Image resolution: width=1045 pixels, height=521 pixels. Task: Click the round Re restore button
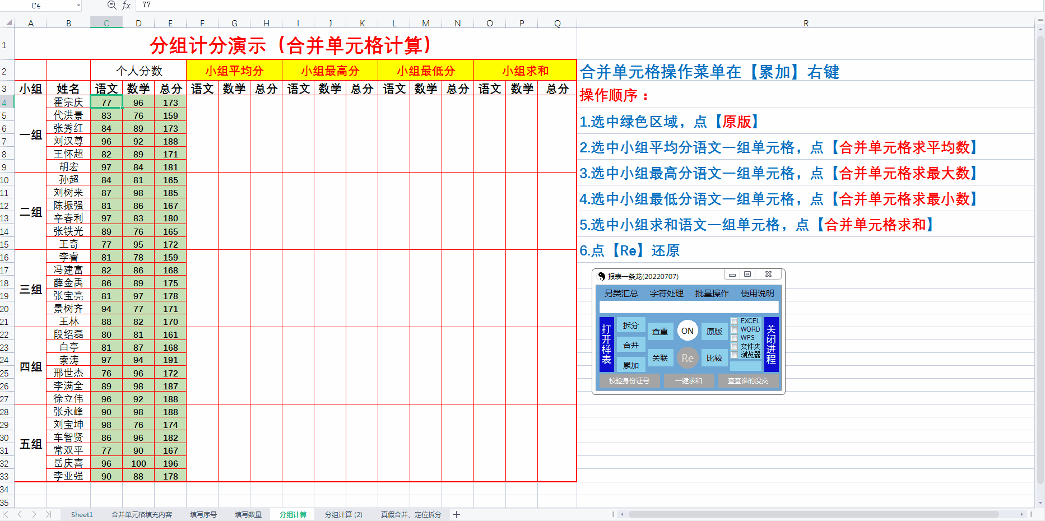pos(688,358)
